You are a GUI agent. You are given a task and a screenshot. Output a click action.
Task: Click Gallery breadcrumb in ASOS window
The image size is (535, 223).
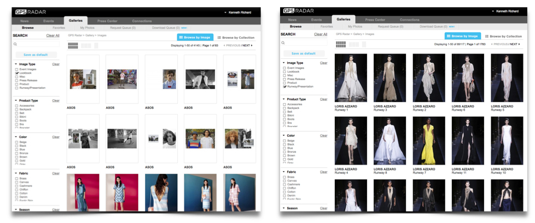89,35
